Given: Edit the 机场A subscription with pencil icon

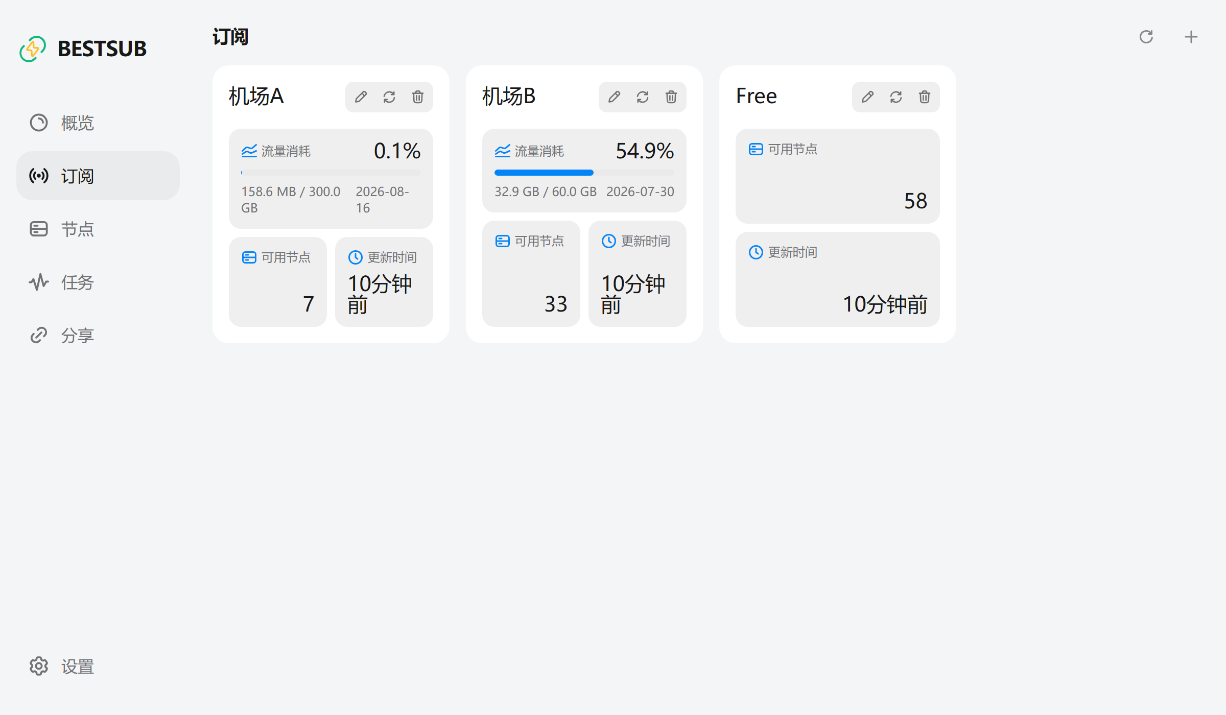Looking at the screenshot, I should pyautogui.click(x=361, y=97).
